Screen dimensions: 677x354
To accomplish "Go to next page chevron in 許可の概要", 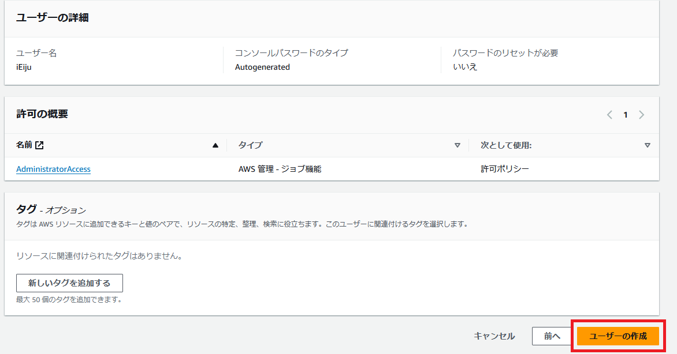I will click(642, 115).
